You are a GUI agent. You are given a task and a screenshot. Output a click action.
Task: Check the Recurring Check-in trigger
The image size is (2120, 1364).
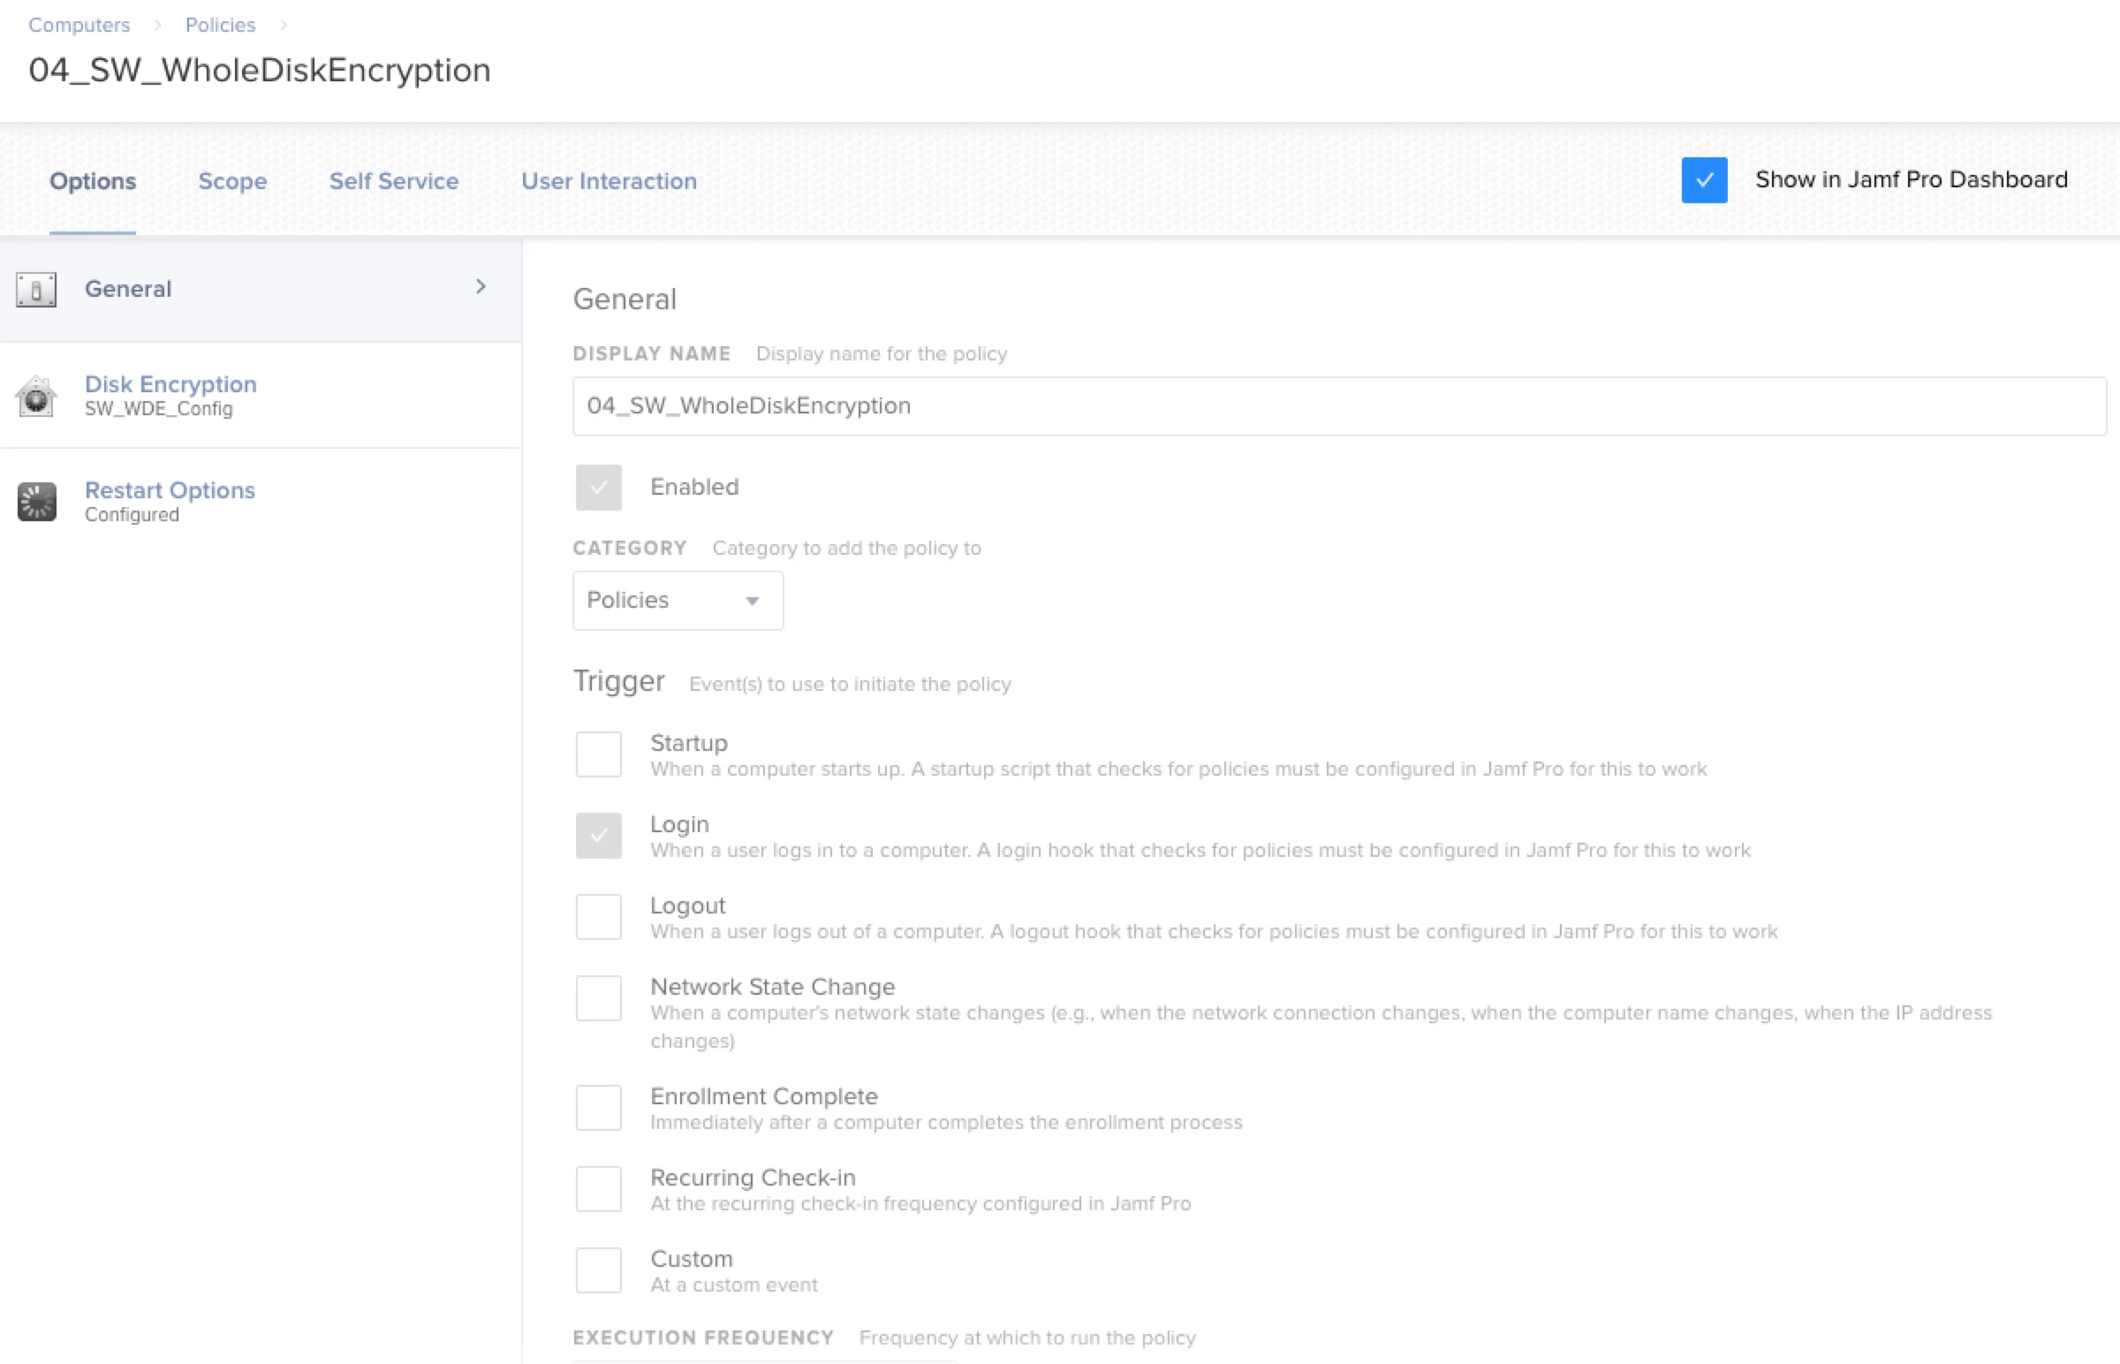599,1188
